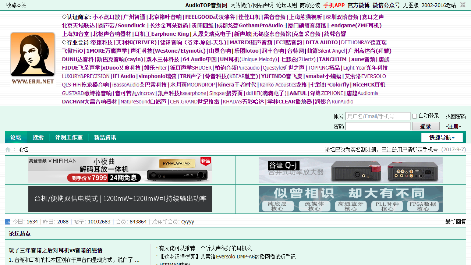Click 收藏本站 link
Image resolution: width=471 pixels, height=265 pixels.
(x=17, y=5)
